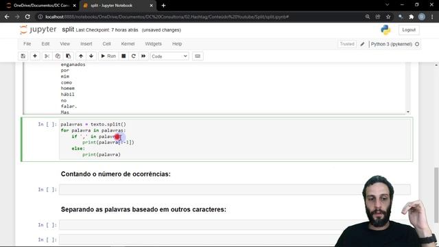Screen dimensions: 439x247
Task: Click the heading Separando as palavras baseado
Action: click(143, 209)
